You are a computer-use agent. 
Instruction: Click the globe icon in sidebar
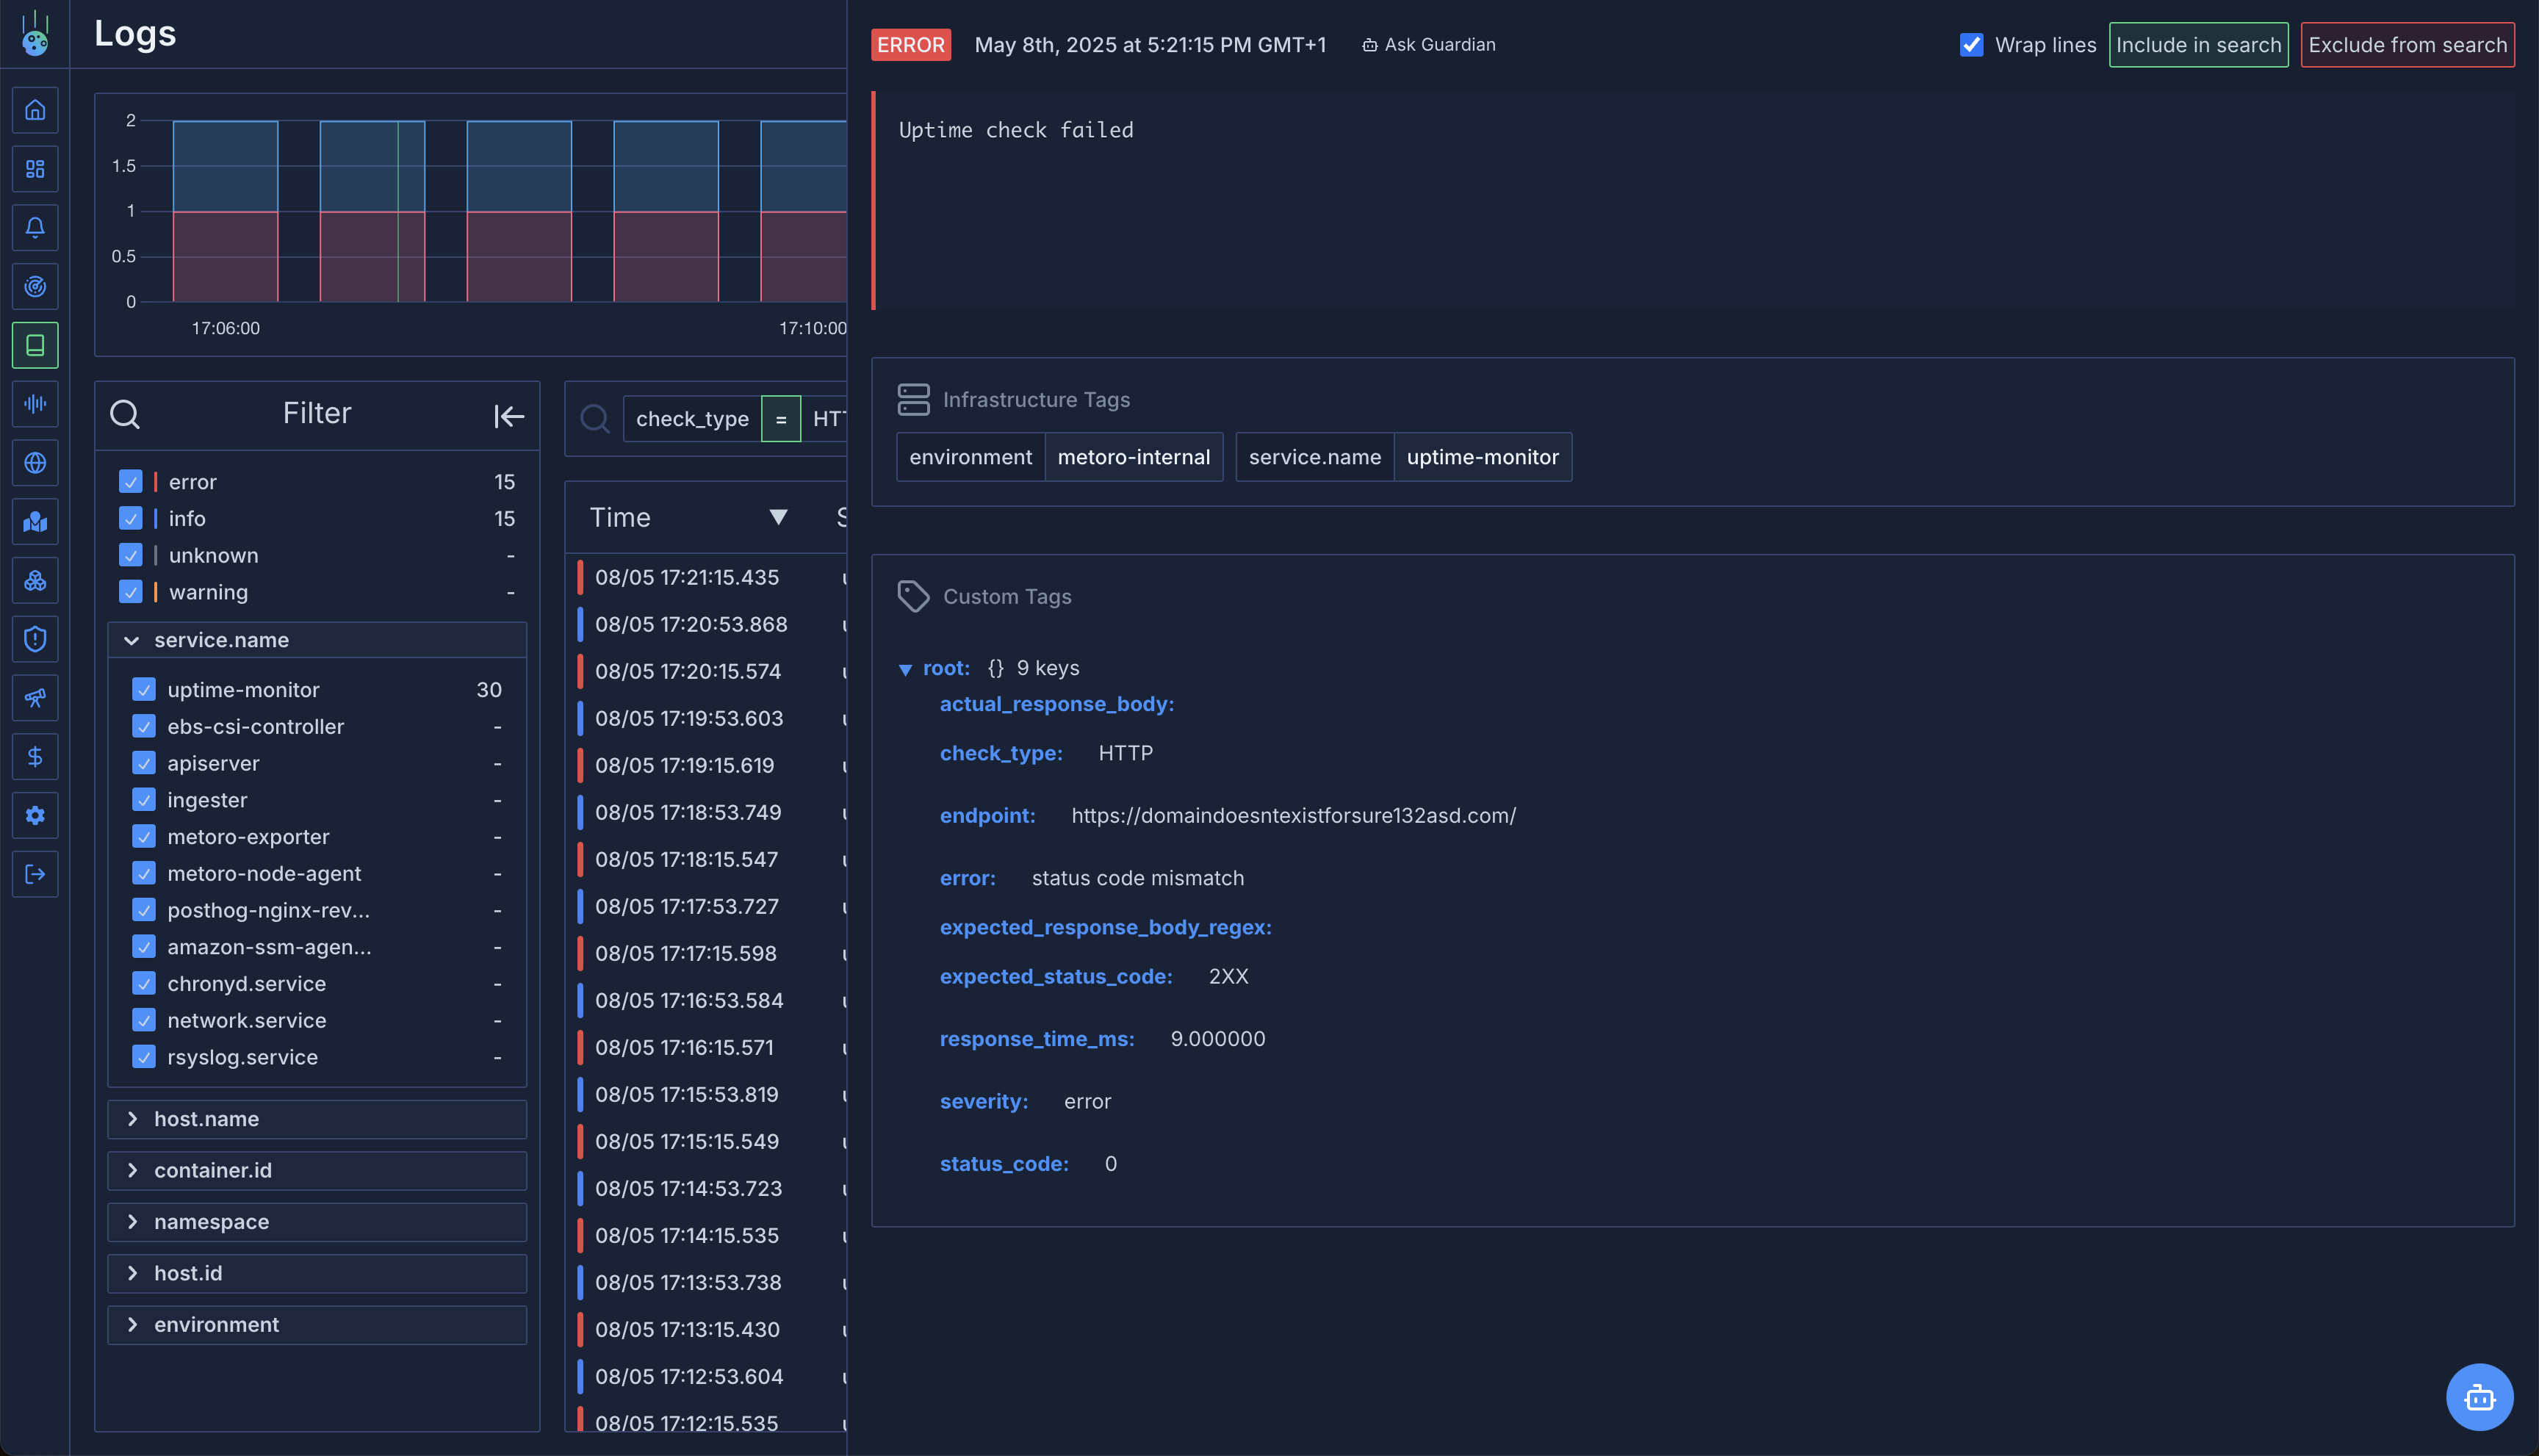pos(35,463)
